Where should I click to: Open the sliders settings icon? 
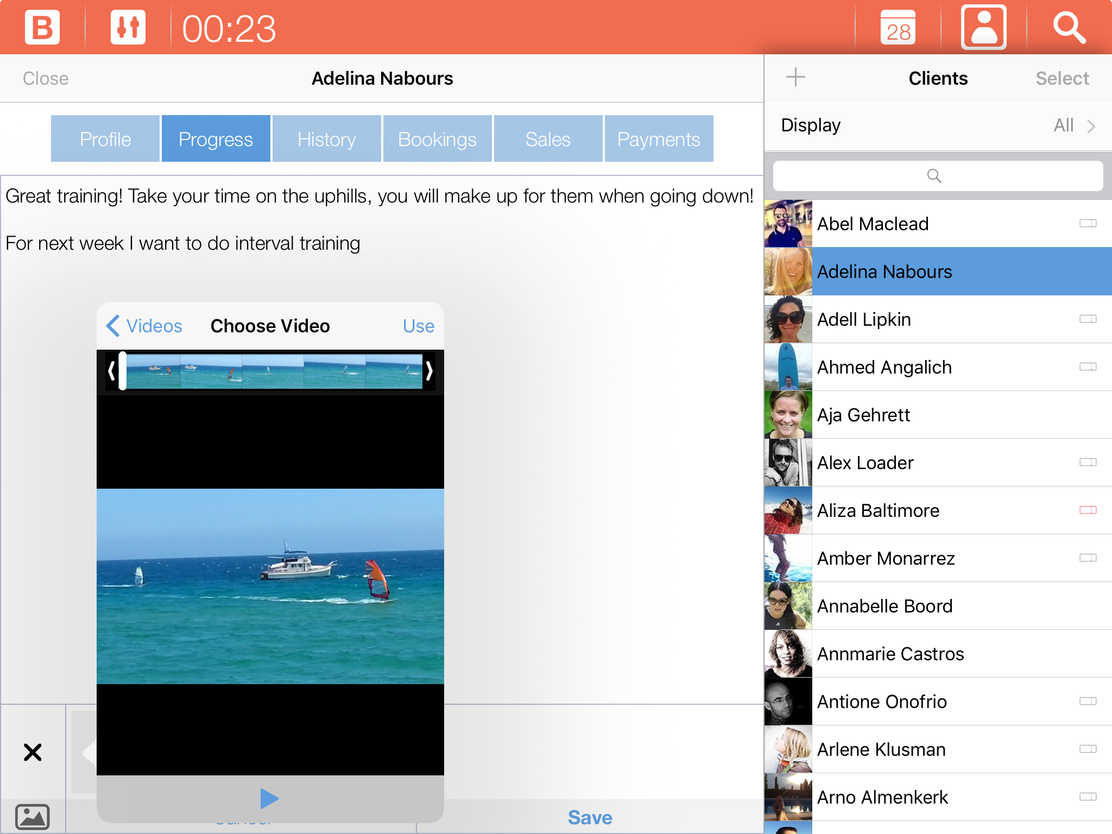pyautogui.click(x=128, y=27)
